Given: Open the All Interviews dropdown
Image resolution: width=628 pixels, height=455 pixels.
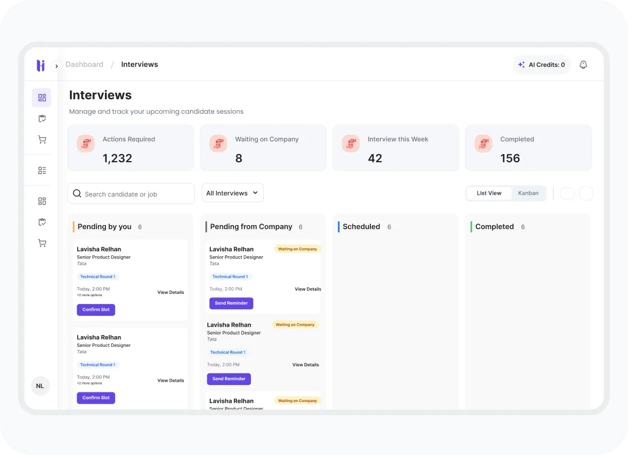Looking at the screenshot, I should click(232, 193).
